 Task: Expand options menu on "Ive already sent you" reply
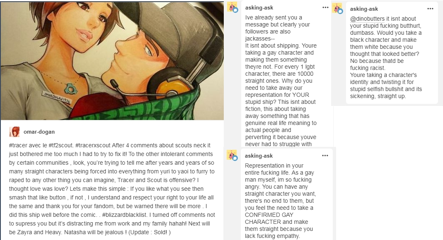click(325, 7)
